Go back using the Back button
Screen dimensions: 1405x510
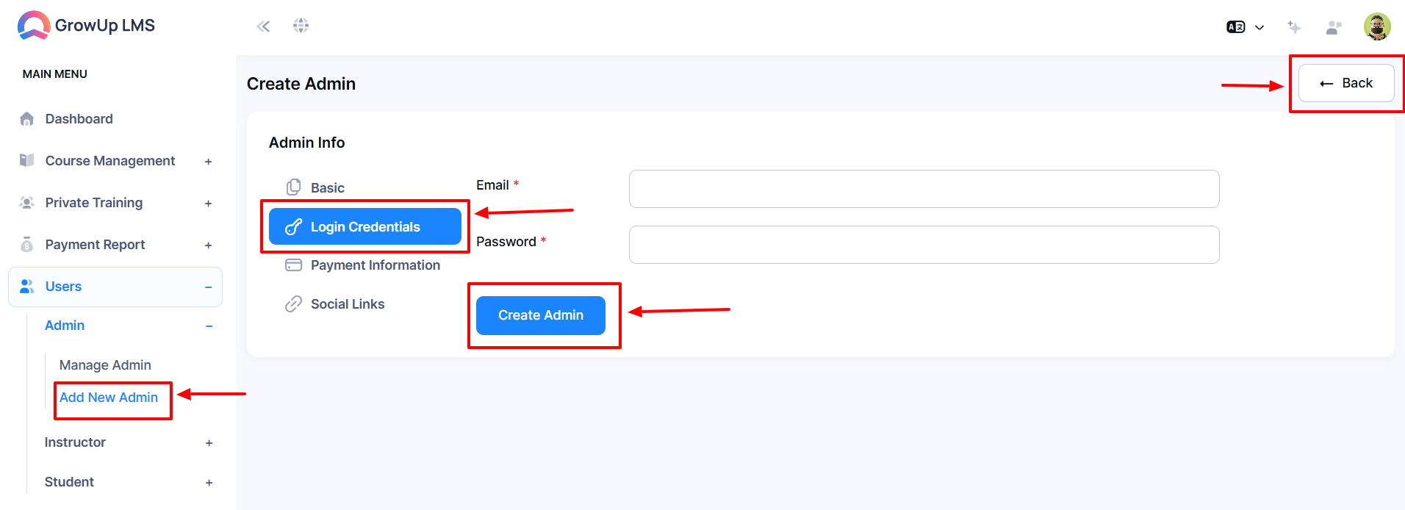pyautogui.click(x=1346, y=83)
